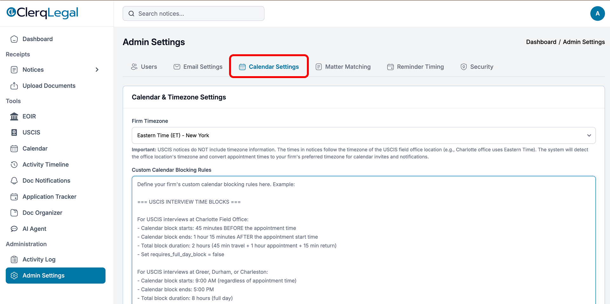Select the Calendar Settings tab
This screenshot has height=304, width=610.
coord(269,67)
